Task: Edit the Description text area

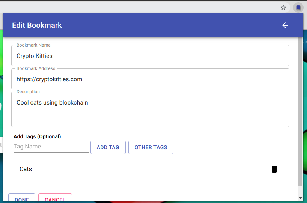Action: coord(150,109)
